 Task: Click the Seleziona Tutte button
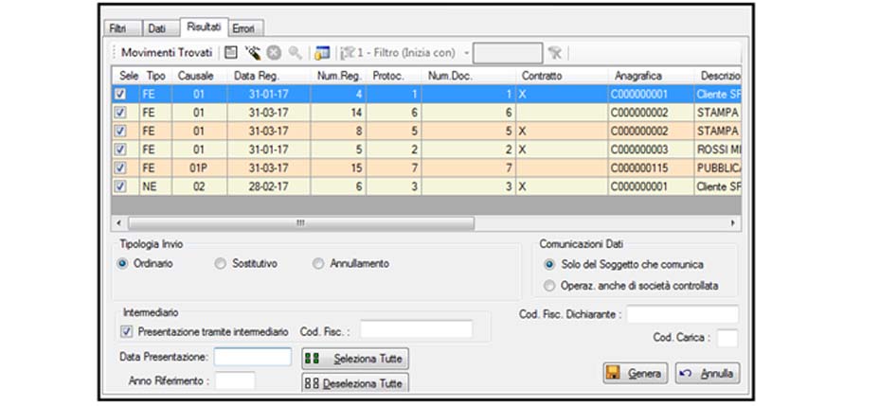point(355,359)
